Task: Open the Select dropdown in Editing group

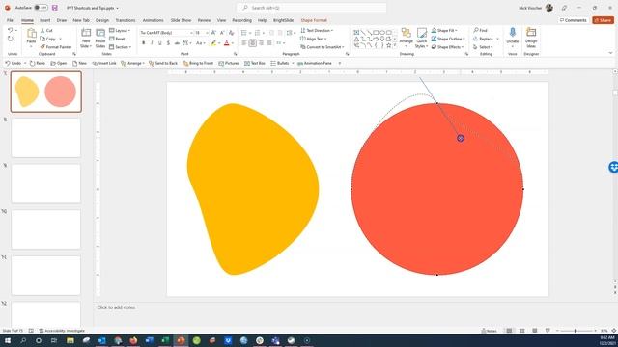Action: tap(483, 47)
